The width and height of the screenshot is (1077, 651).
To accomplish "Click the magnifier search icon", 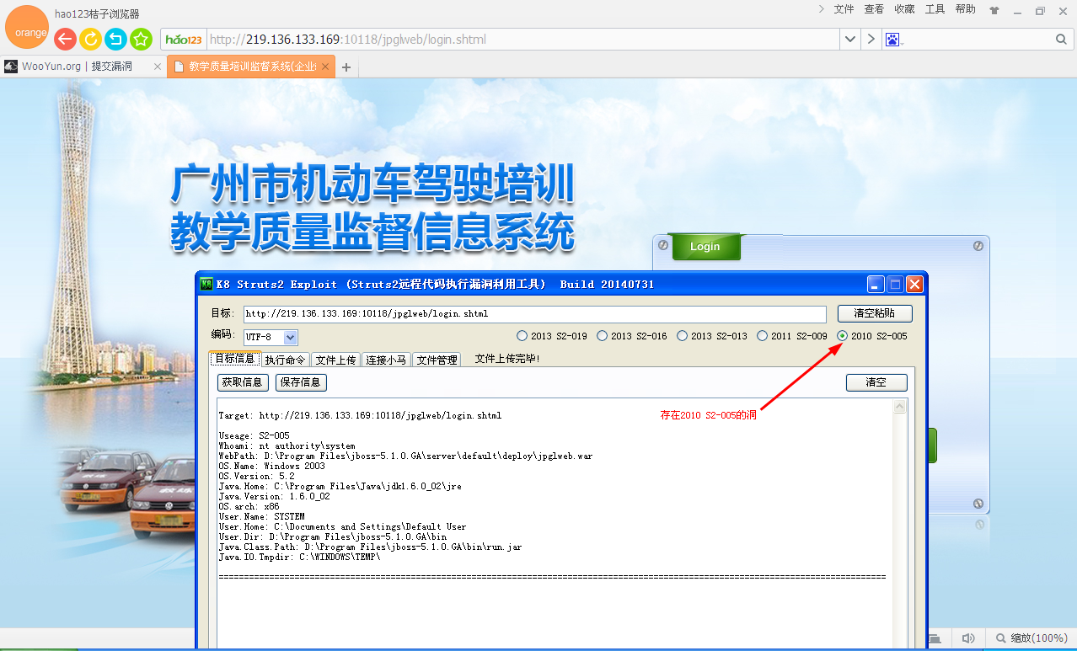I will [1061, 40].
